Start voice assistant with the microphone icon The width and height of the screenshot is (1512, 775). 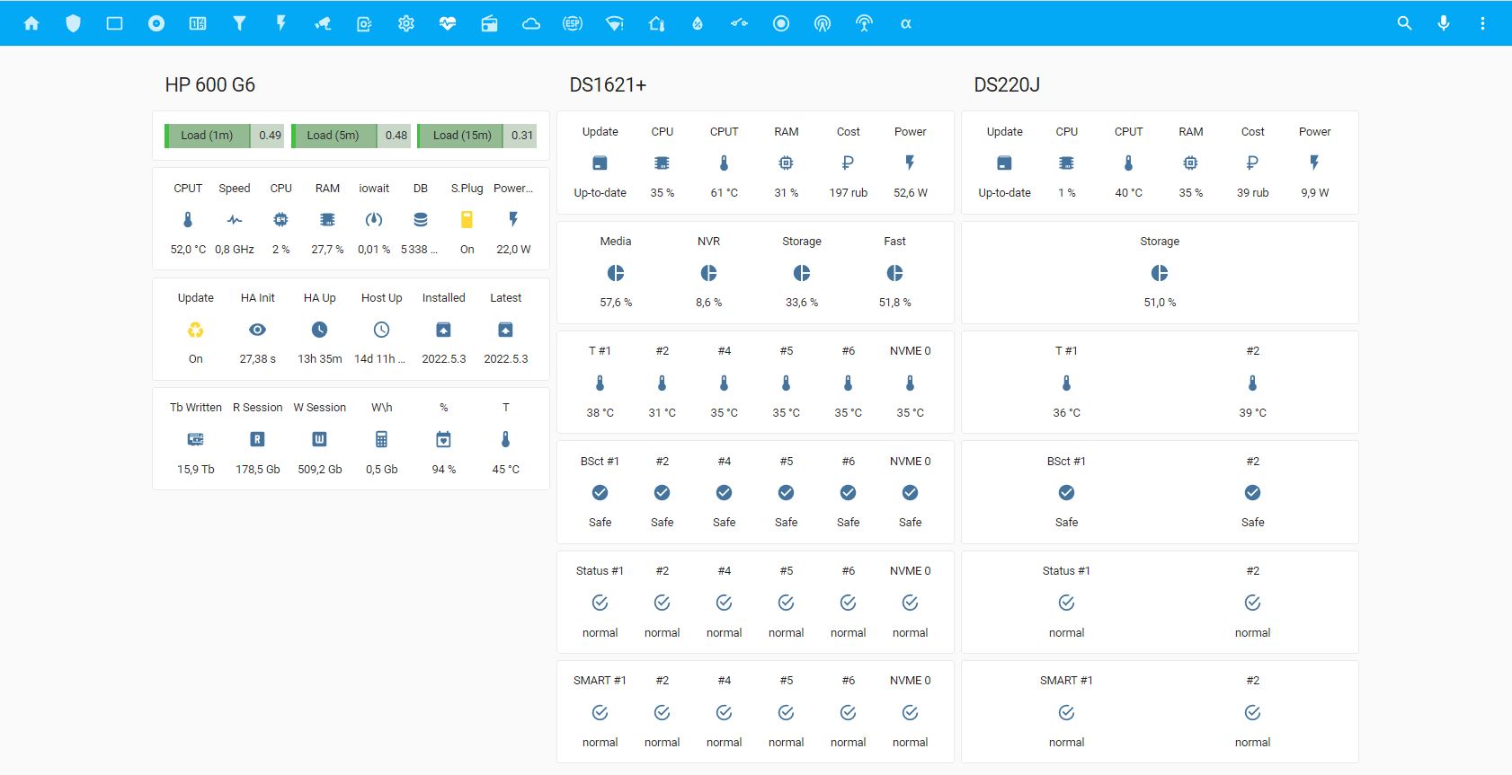tap(1444, 23)
